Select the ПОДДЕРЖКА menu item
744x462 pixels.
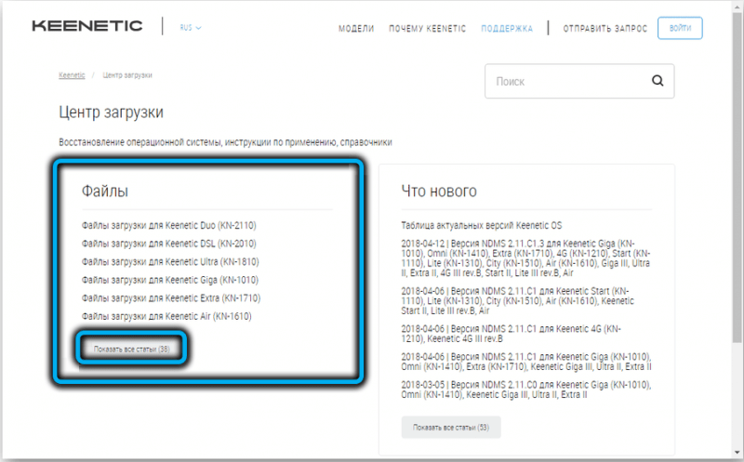click(x=507, y=29)
